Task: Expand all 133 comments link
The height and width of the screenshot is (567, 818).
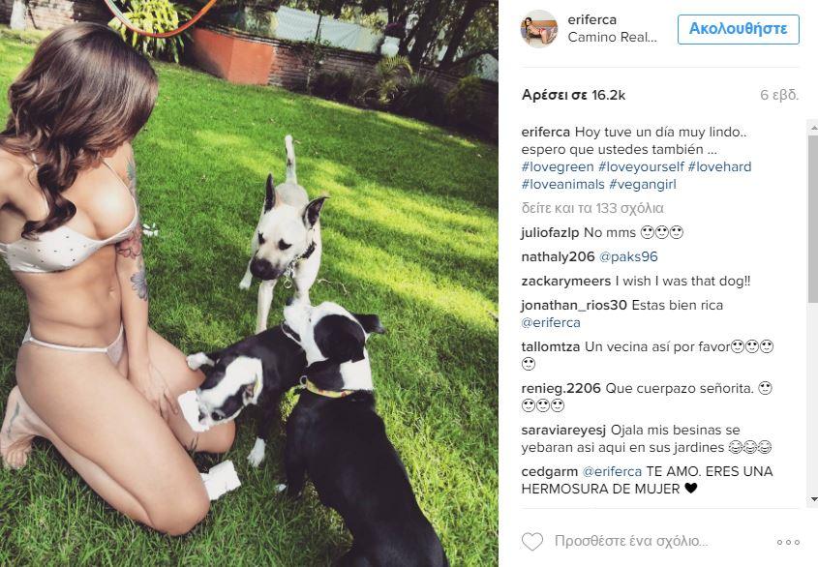Action: [592, 208]
